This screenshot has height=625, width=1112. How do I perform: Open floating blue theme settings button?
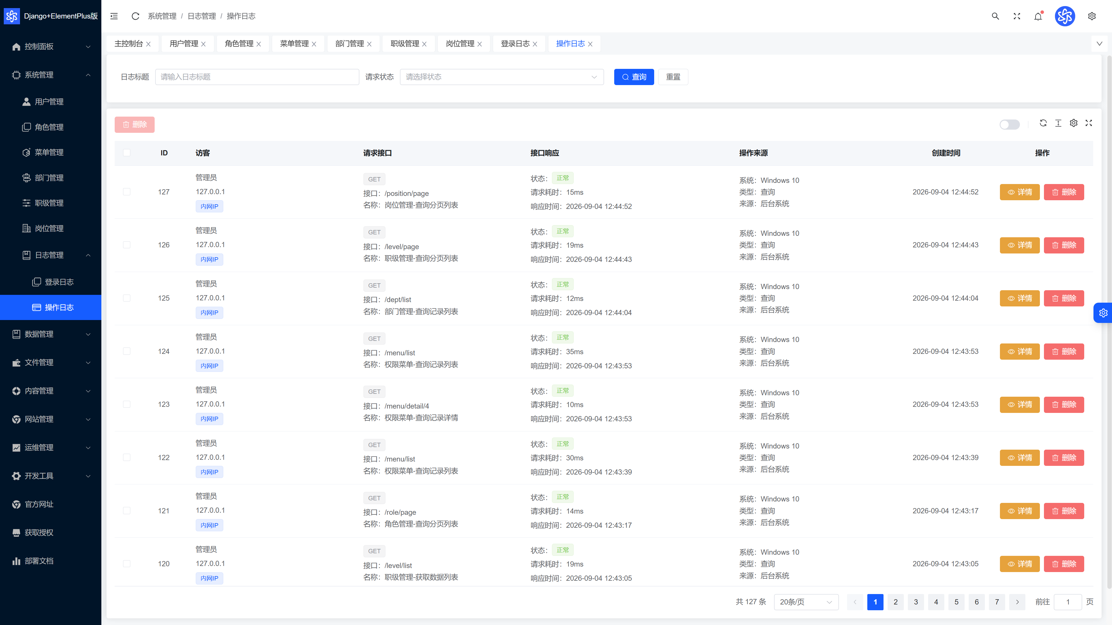pyautogui.click(x=1103, y=313)
